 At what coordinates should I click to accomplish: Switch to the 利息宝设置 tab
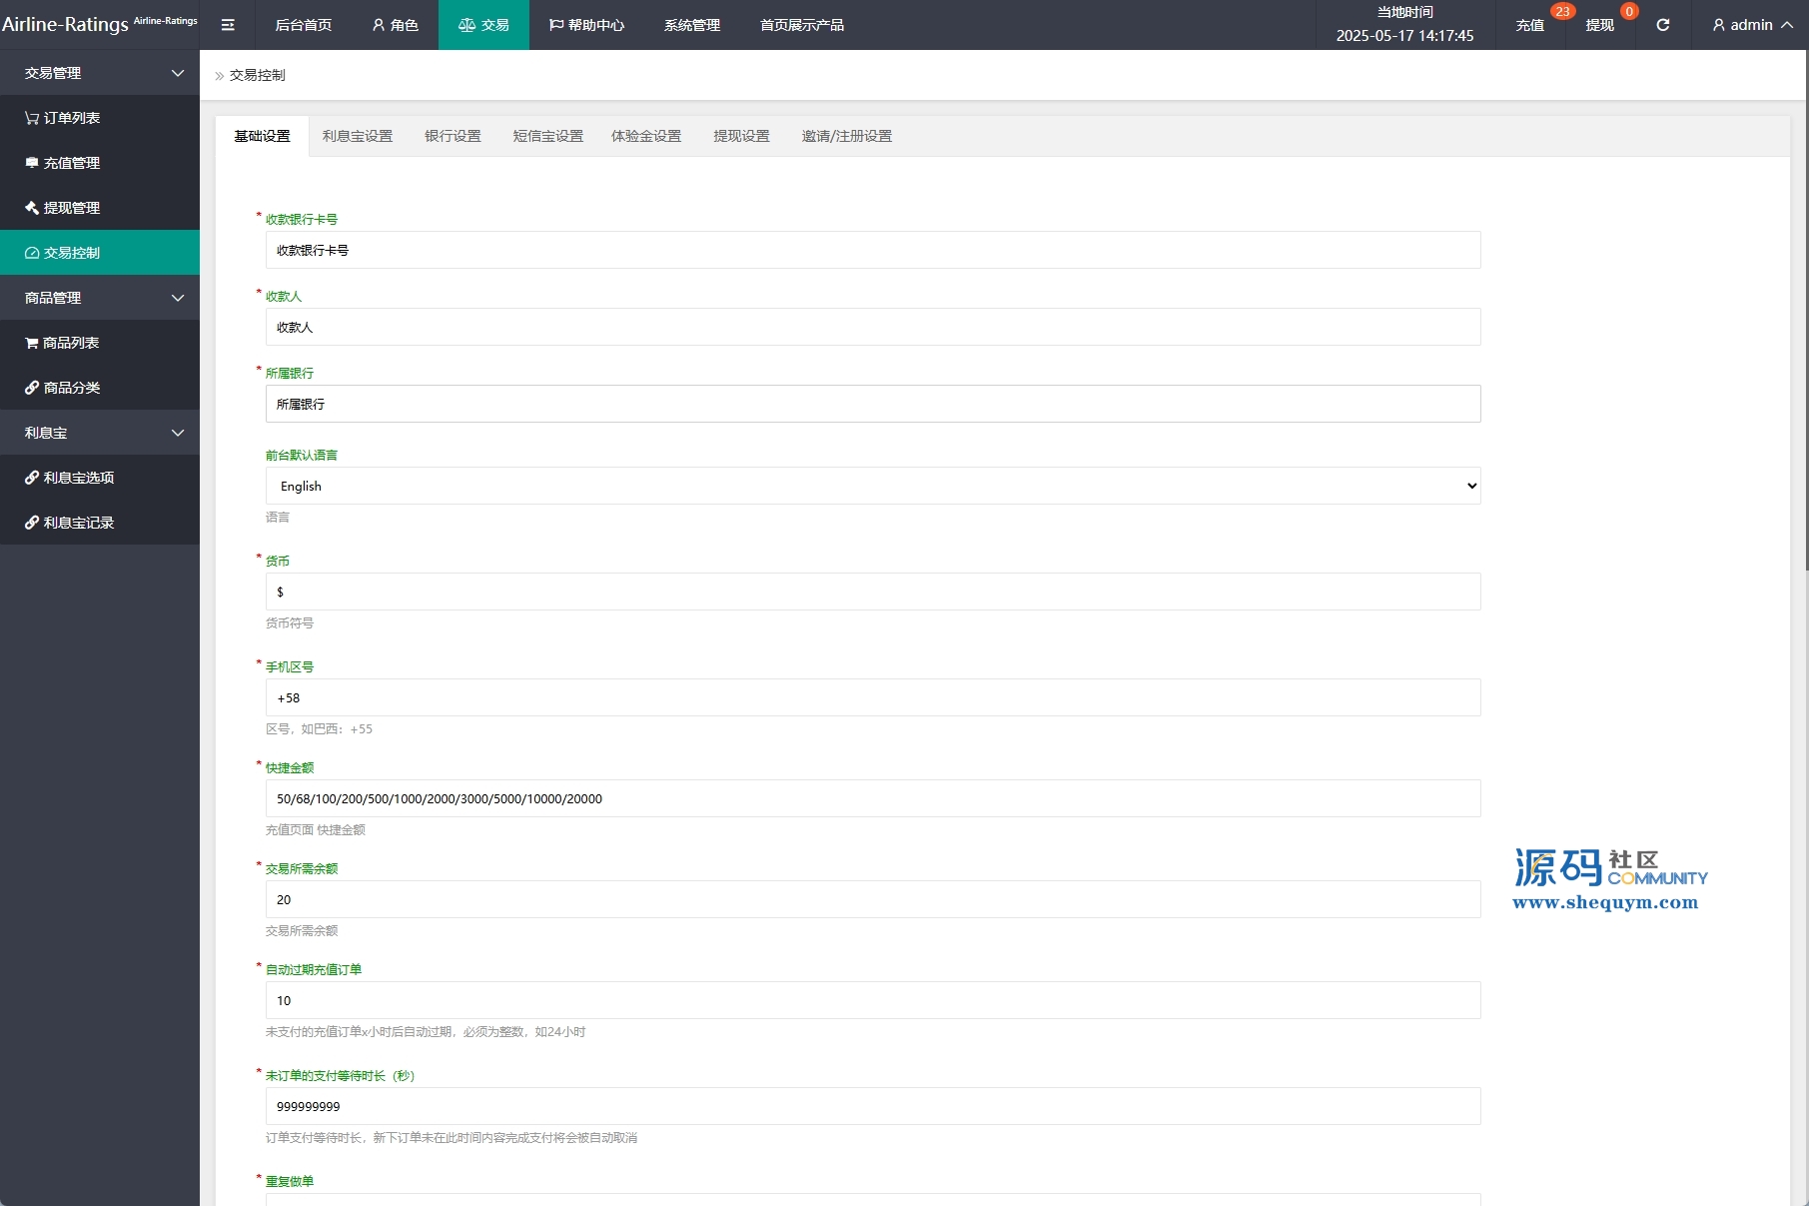[x=358, y=136]
